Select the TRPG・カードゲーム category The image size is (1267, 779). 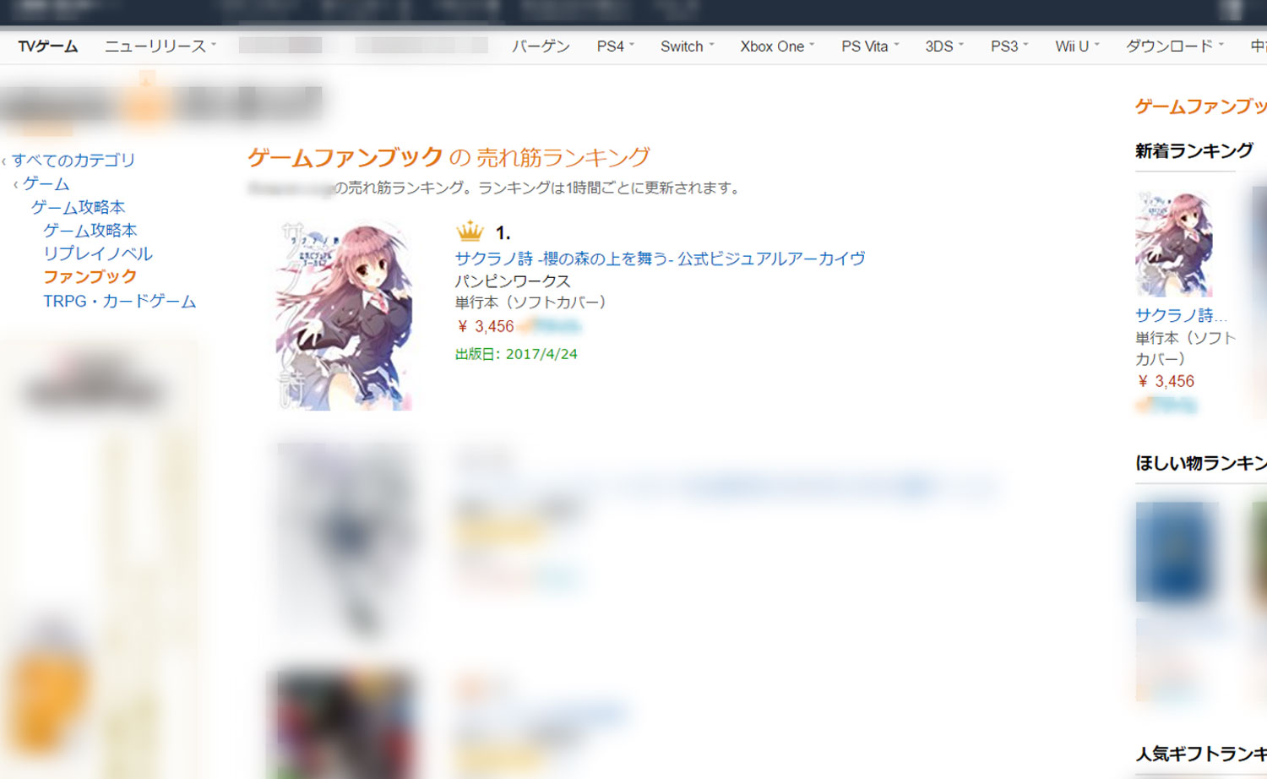coord(120,301)
